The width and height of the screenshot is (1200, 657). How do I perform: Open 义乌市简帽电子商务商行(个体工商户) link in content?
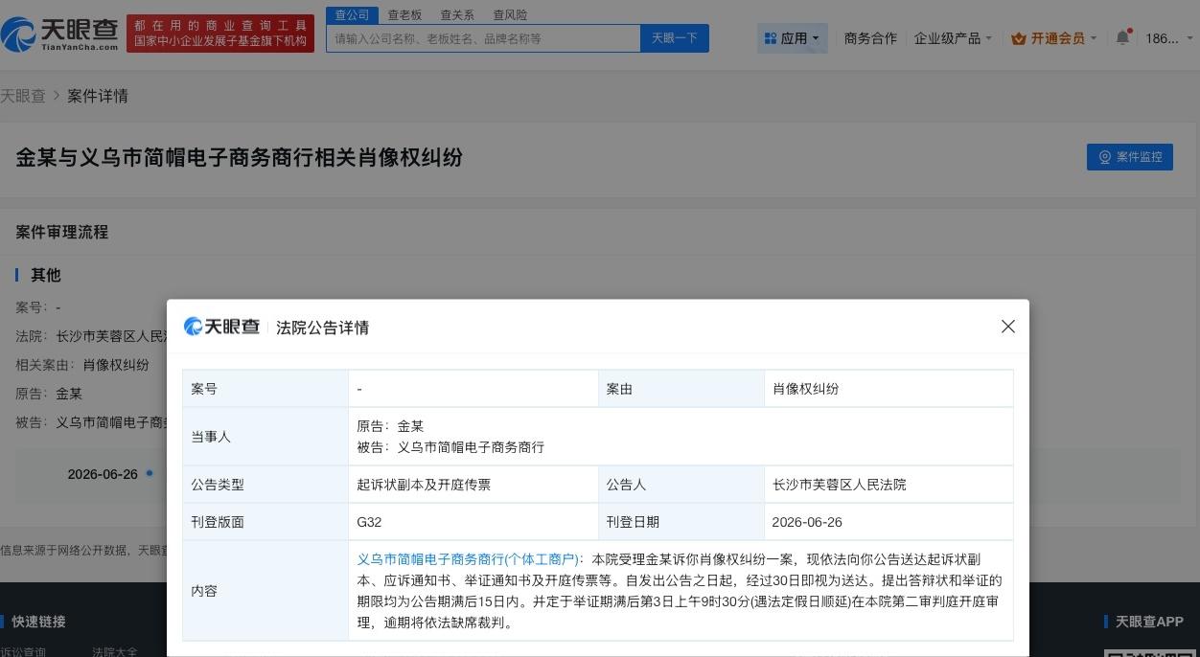point(468,559)
